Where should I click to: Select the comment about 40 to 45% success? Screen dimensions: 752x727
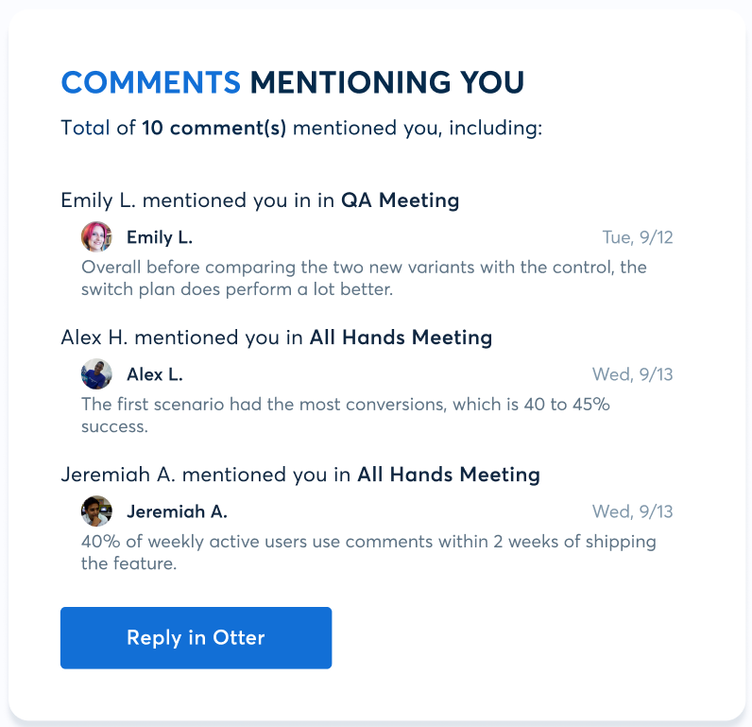346,415
